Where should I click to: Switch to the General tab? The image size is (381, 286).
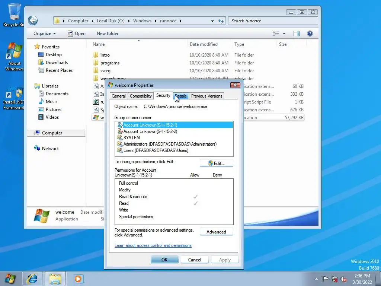[119, 96]
